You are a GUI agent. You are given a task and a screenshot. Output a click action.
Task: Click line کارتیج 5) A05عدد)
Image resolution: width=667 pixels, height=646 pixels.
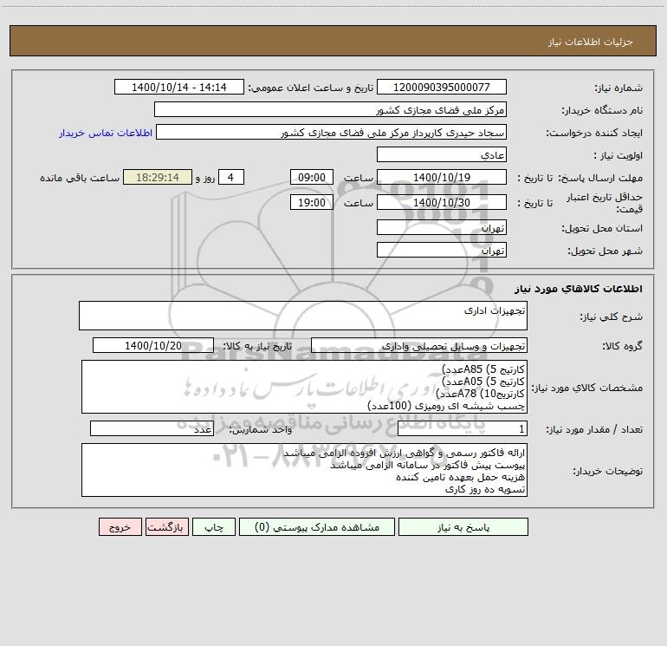pyautogui.click(x=483, y=382)
